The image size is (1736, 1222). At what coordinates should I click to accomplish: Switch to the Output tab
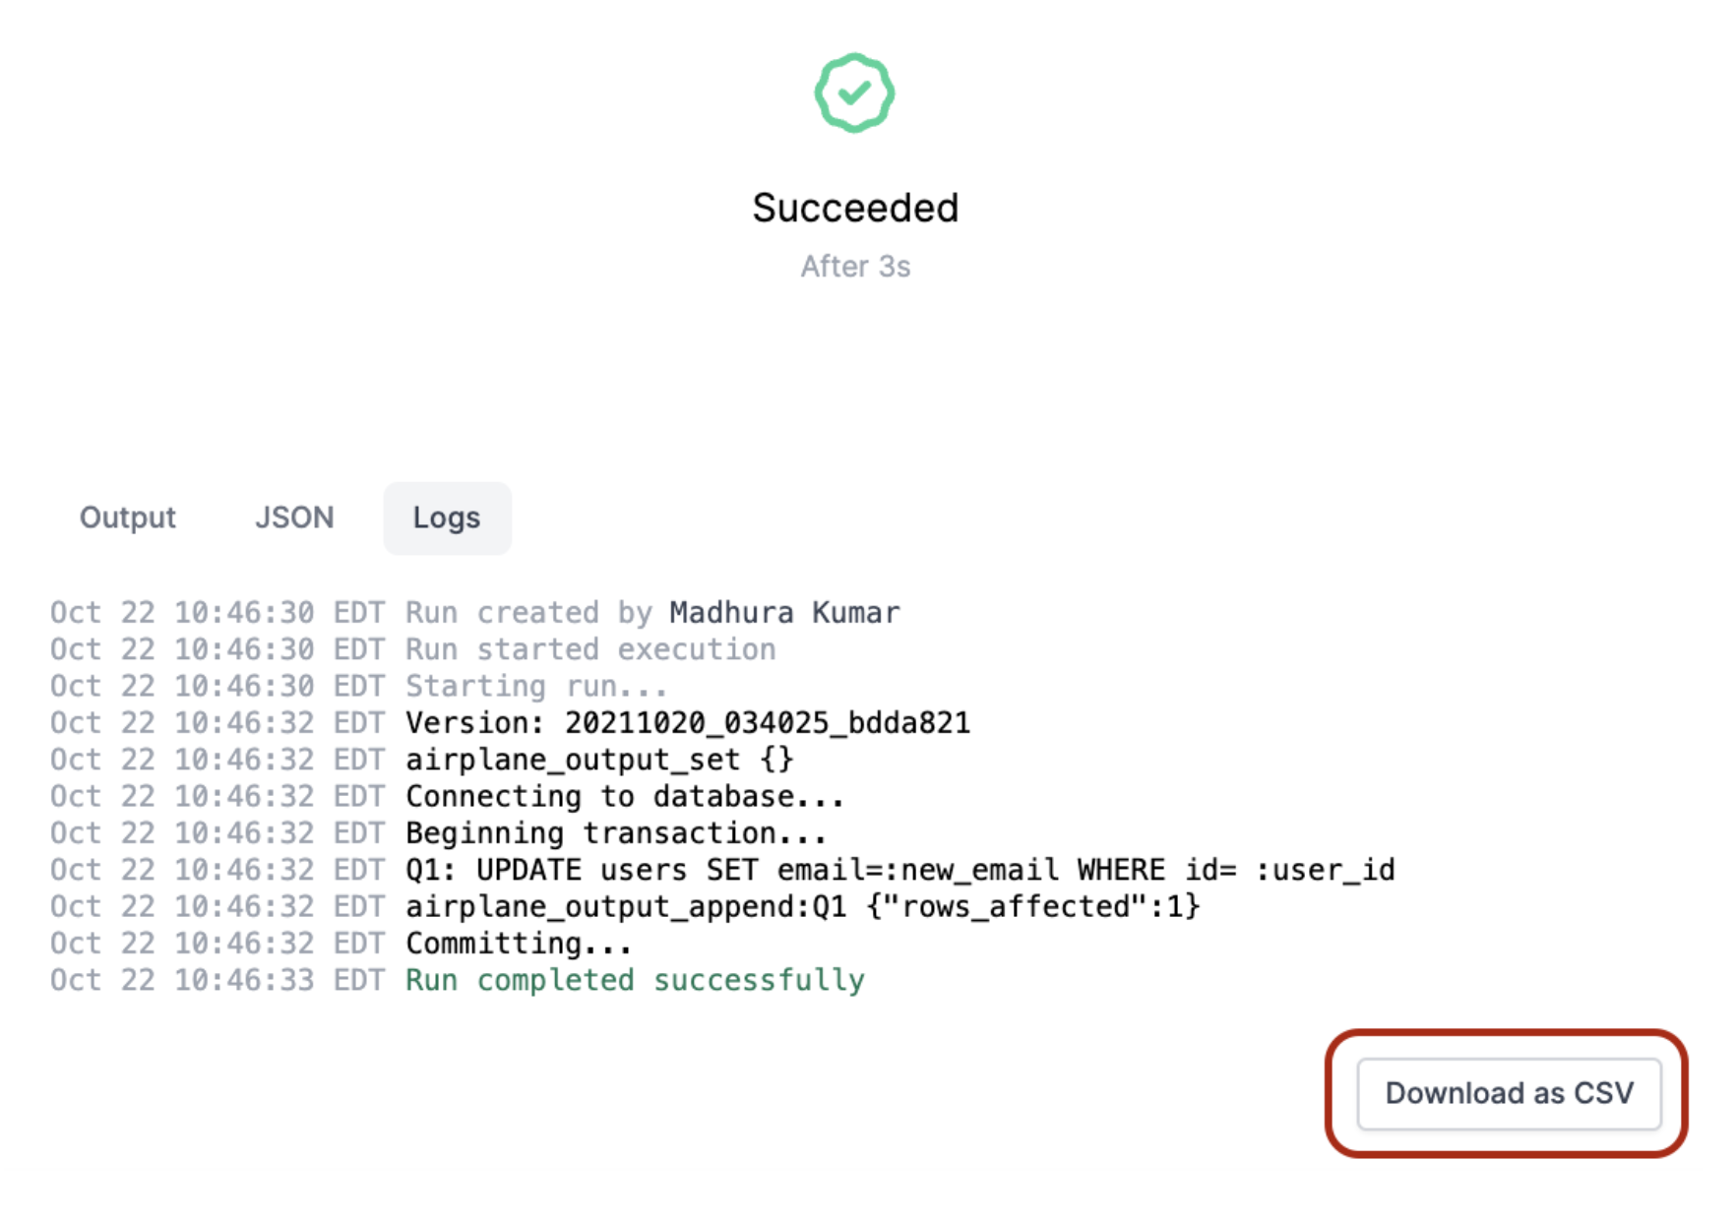128,518
